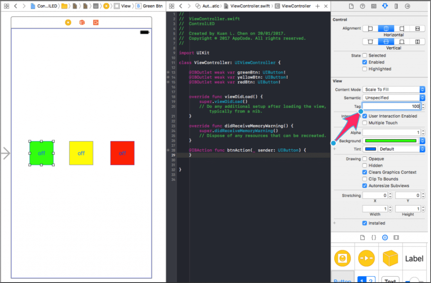Click the First Responder dock icon

(82, 23)
